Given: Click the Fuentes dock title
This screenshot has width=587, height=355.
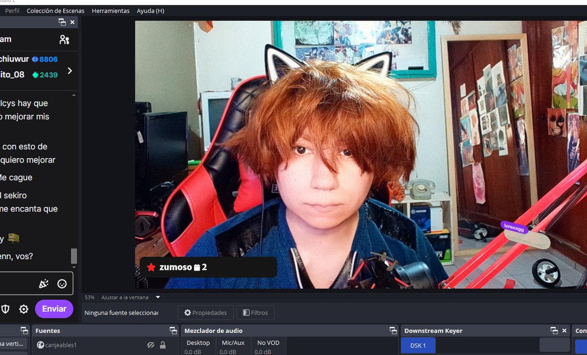Looking at the screenshot, I should (48, 331).
